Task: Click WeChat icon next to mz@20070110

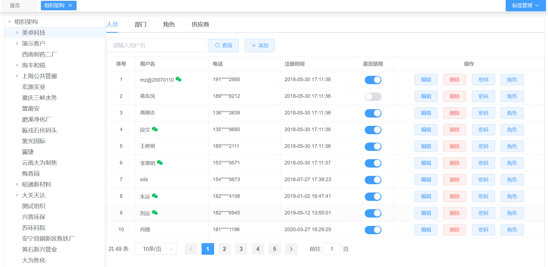Action: 178,79
